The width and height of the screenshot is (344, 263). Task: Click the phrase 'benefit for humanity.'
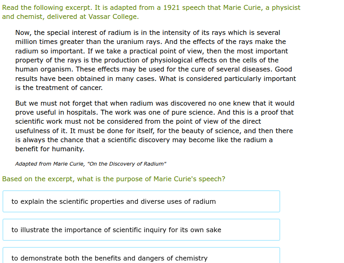[50, 149]
